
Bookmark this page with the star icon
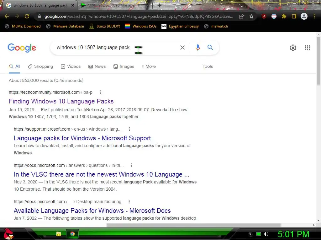click(x=251, y=16)
